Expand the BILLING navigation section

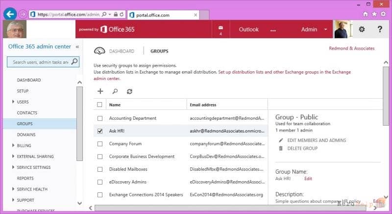tap(13, 145)
